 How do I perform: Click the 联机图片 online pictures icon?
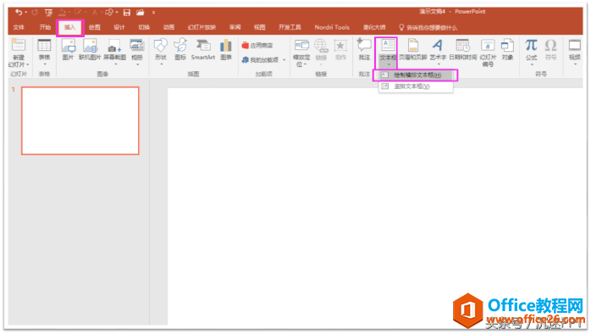(90, 49)
